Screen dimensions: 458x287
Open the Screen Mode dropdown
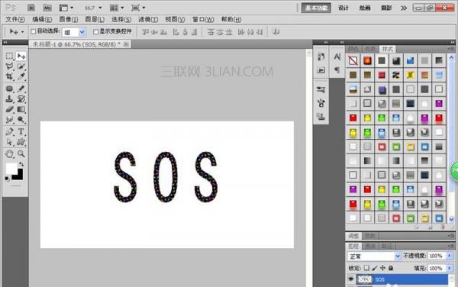(138, 8)
